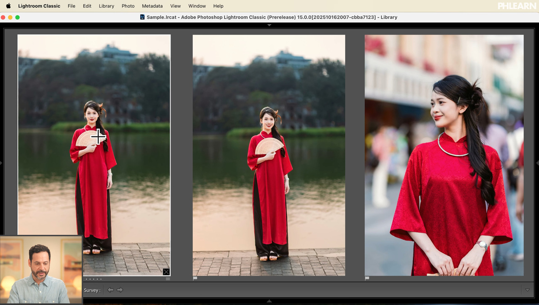539x305 pixels.
Task: Show the right panel via edge arrow
Action: pos(537,163)
